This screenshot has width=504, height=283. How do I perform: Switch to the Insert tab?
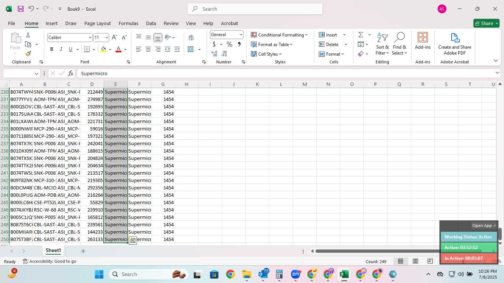pos(52,23)
